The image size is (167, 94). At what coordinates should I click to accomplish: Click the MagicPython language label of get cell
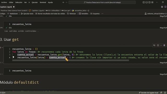(x=163, y=63)
